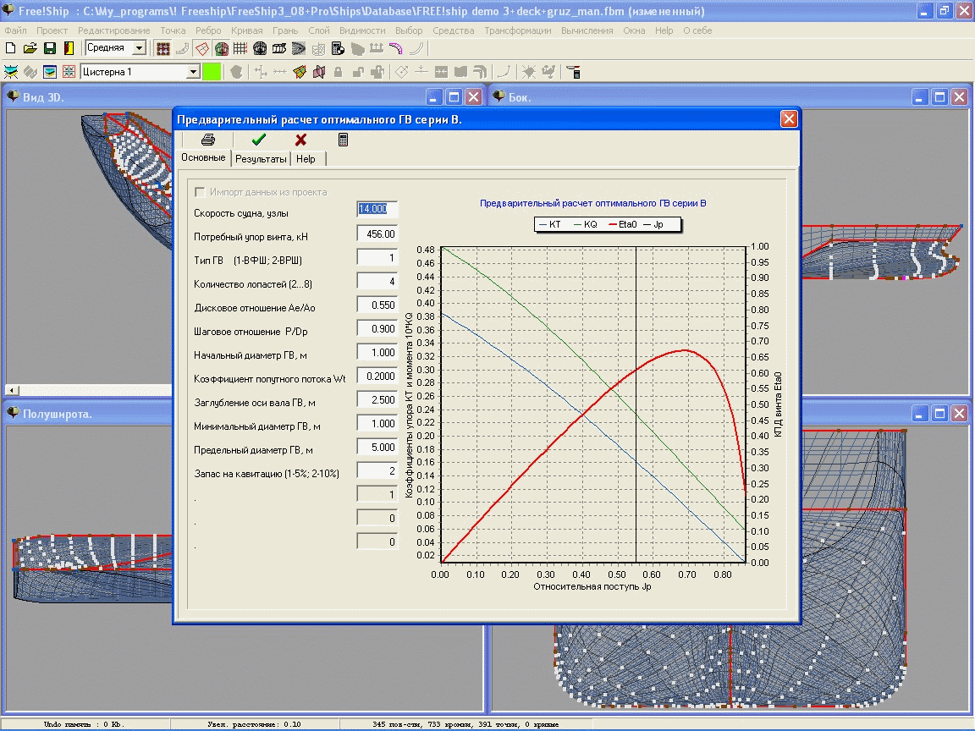Viewport: 975px width, 731px height.
Task: Click the Начальный диаметр ГВ field
Action: click(x=377, y=353)
